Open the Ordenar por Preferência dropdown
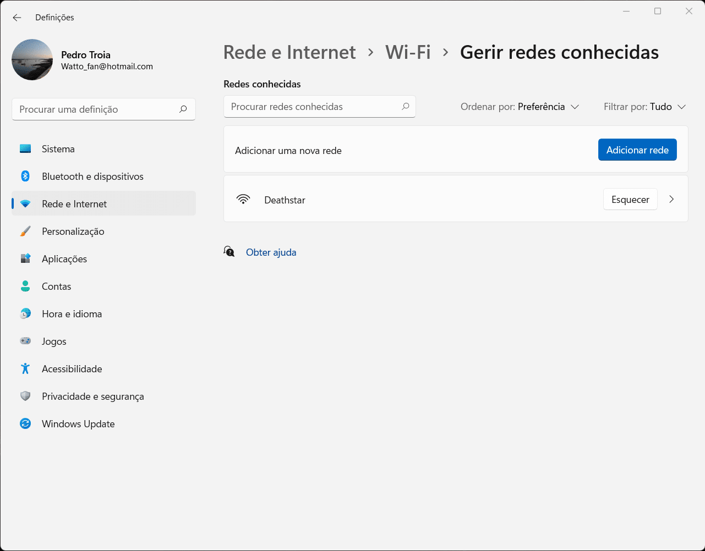 [x=520, y=107]
